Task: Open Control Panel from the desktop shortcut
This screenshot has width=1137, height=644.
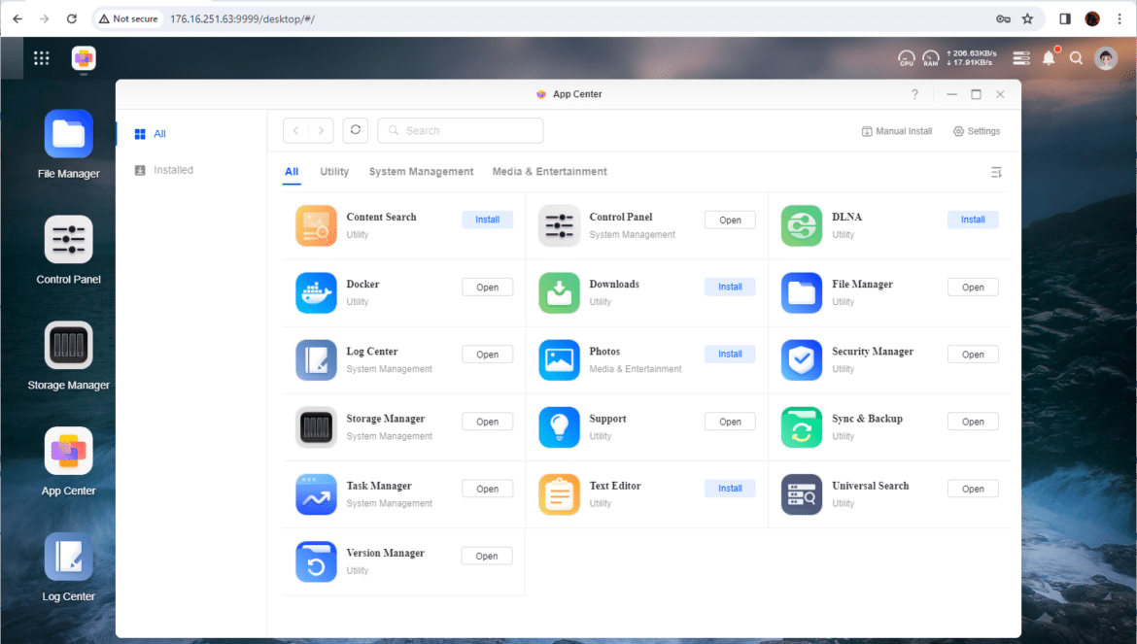Action: (69, 240)
